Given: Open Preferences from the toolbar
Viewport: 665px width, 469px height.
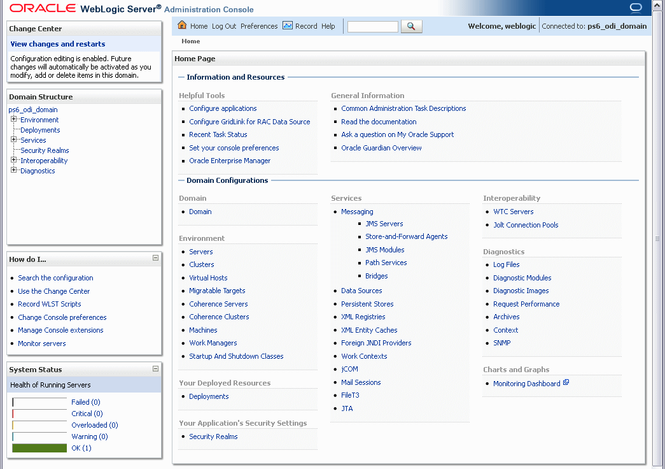Looking at the screenshot, I should pos(259,26).
